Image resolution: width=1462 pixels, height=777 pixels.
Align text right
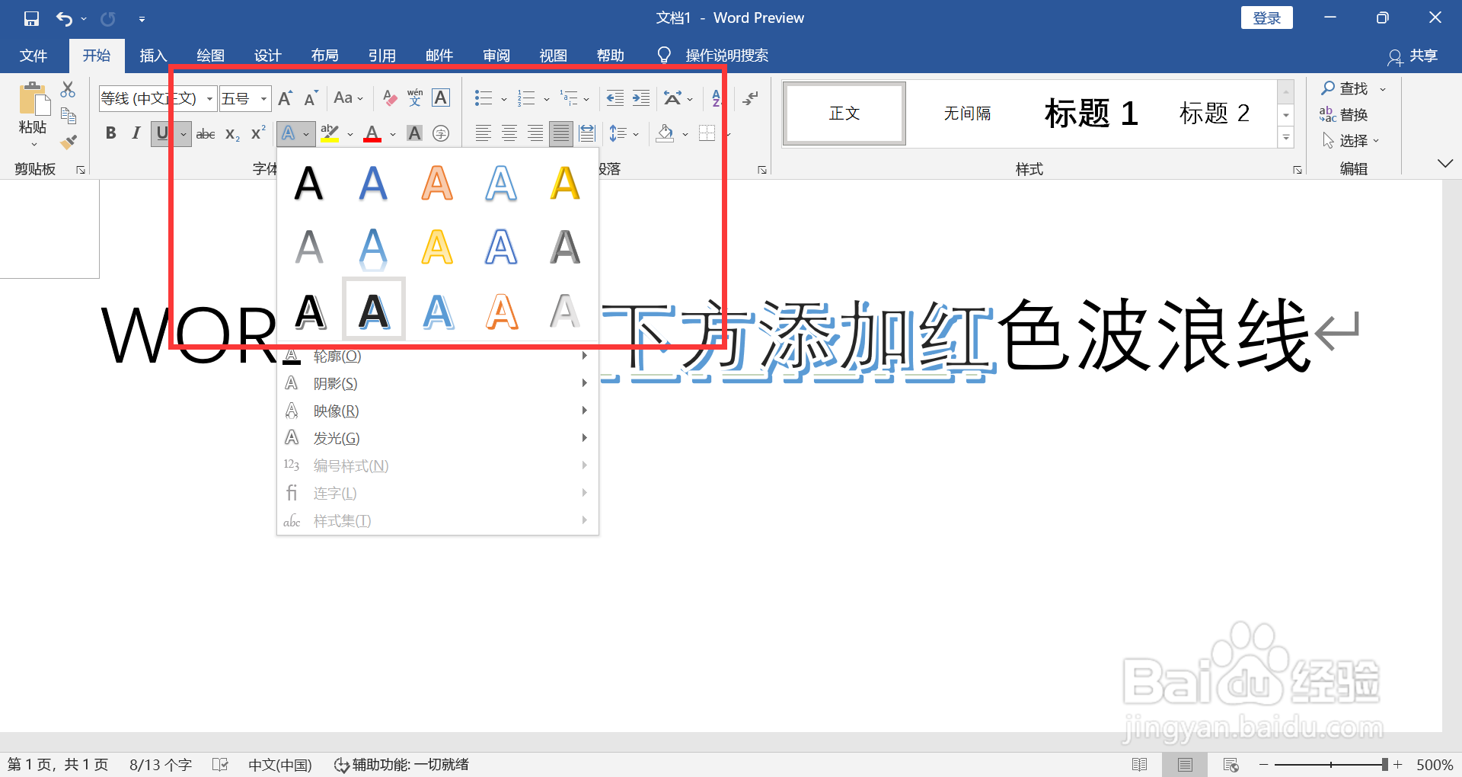pos(535,134)
